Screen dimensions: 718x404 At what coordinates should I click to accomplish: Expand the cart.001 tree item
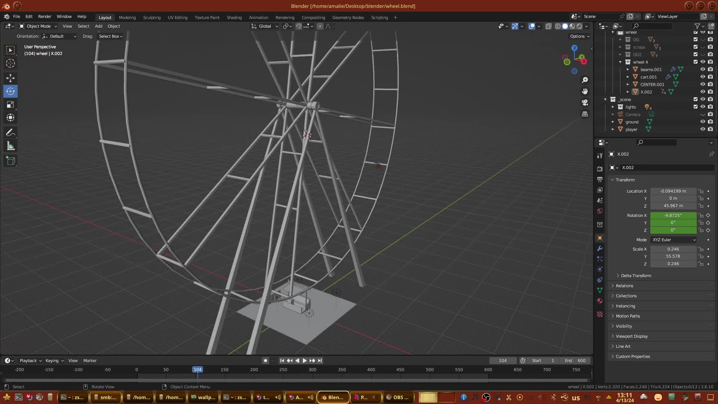(628, 77)
